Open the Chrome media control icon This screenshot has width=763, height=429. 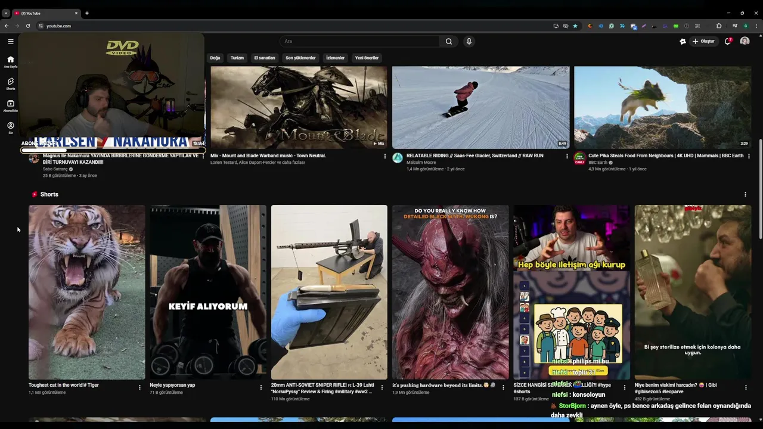(735, 26)
